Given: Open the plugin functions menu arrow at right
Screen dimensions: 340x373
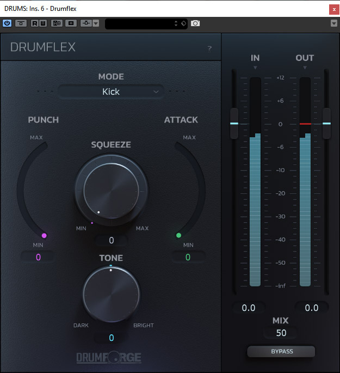Looking at the screenshot, I should [x=334, y=23].
